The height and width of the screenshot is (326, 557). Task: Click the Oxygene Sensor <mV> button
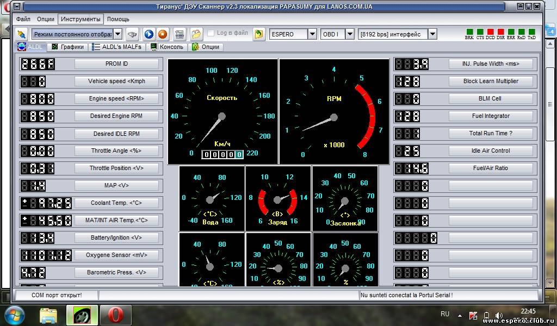116,255
